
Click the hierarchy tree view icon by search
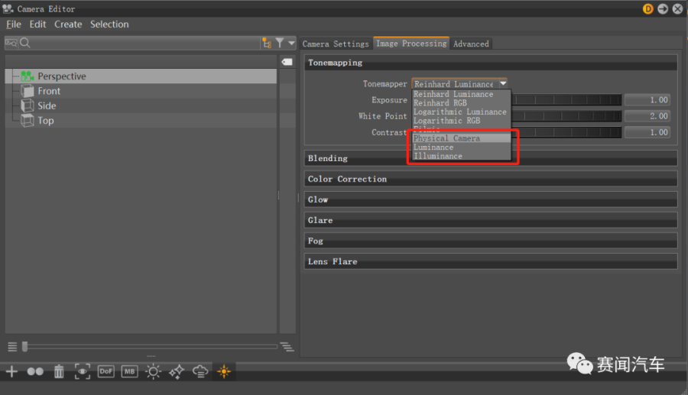[266, 44]
